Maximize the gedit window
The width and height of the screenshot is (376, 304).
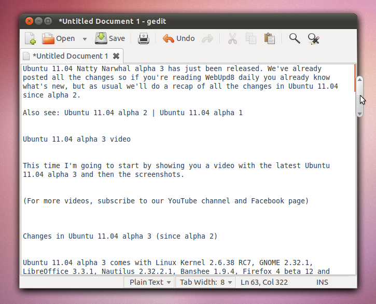tap(48, 21)
